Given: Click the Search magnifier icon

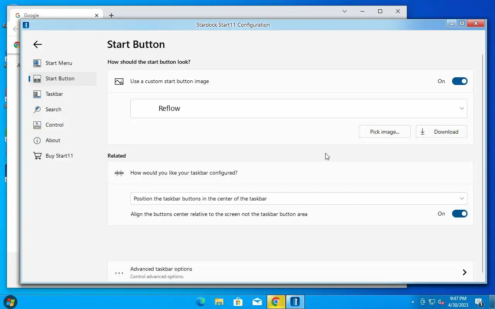Looking at the screenshot, I should click(37, 109).
